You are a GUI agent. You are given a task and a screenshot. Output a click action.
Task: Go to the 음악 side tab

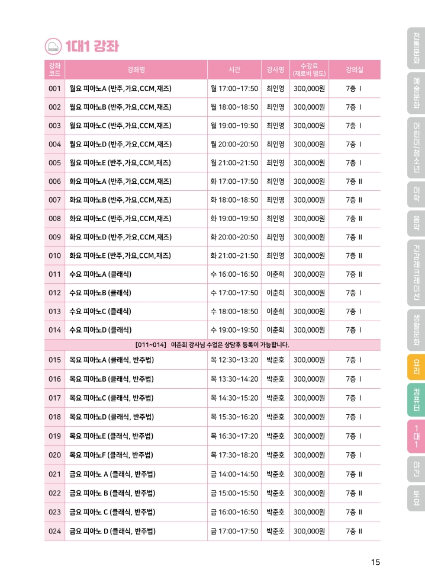tap(416, 223)
